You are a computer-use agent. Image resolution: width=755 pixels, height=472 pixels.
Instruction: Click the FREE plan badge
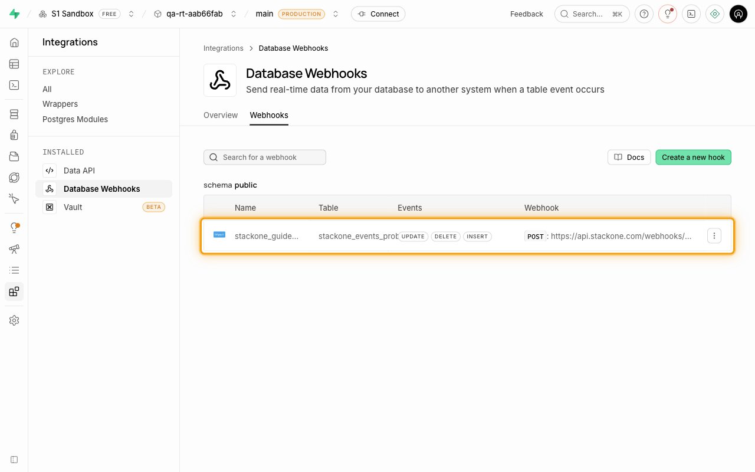point(109,14)
